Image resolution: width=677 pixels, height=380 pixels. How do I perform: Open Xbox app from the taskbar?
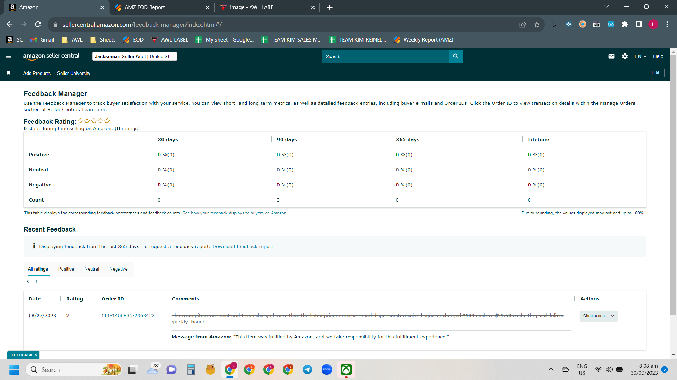click(346, 369)
